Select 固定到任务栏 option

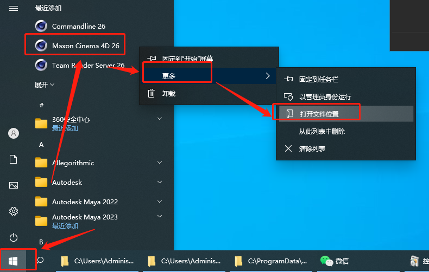(x=346, y=80)
